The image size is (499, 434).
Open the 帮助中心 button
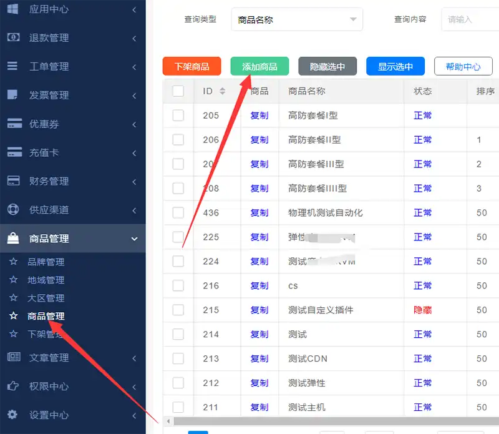pyautogui.click(x=463, y=66)
